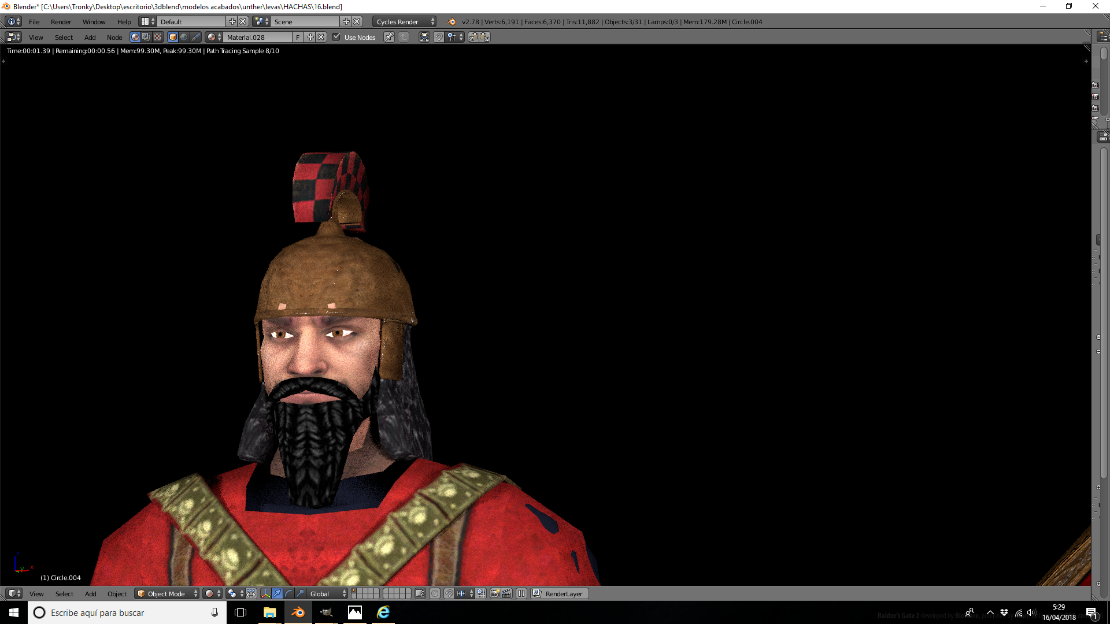Open the node editor View menu

click(36, 37)
